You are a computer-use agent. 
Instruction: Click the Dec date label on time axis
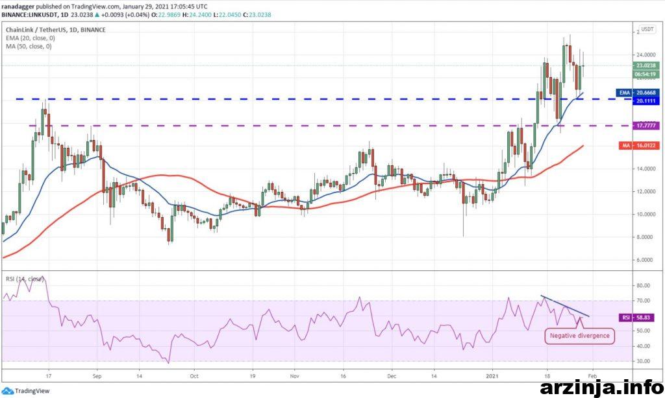392,375
